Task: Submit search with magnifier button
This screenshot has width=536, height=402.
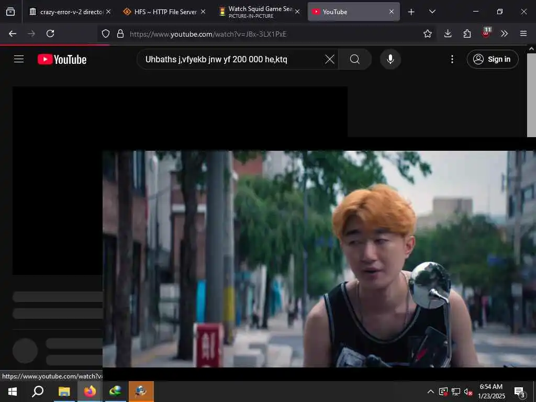Action: coord(355,60)
